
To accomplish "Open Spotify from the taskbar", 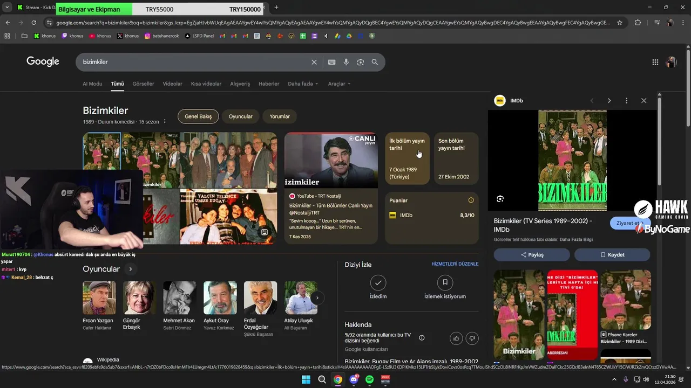I will tap(370, 379).
